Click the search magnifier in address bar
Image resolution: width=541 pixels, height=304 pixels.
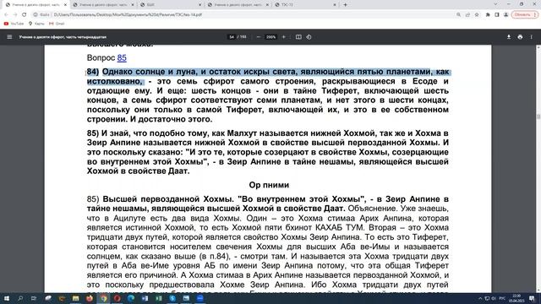pyautogui.click(x=458, y=15)
